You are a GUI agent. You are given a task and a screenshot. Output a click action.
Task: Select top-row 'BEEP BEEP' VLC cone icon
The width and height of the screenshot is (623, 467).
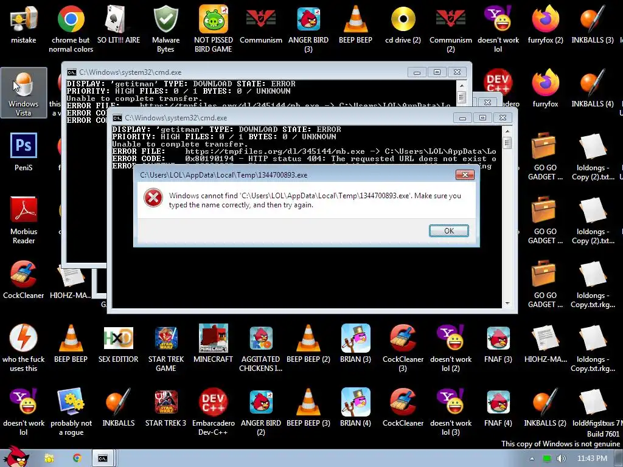pos(355,24)
